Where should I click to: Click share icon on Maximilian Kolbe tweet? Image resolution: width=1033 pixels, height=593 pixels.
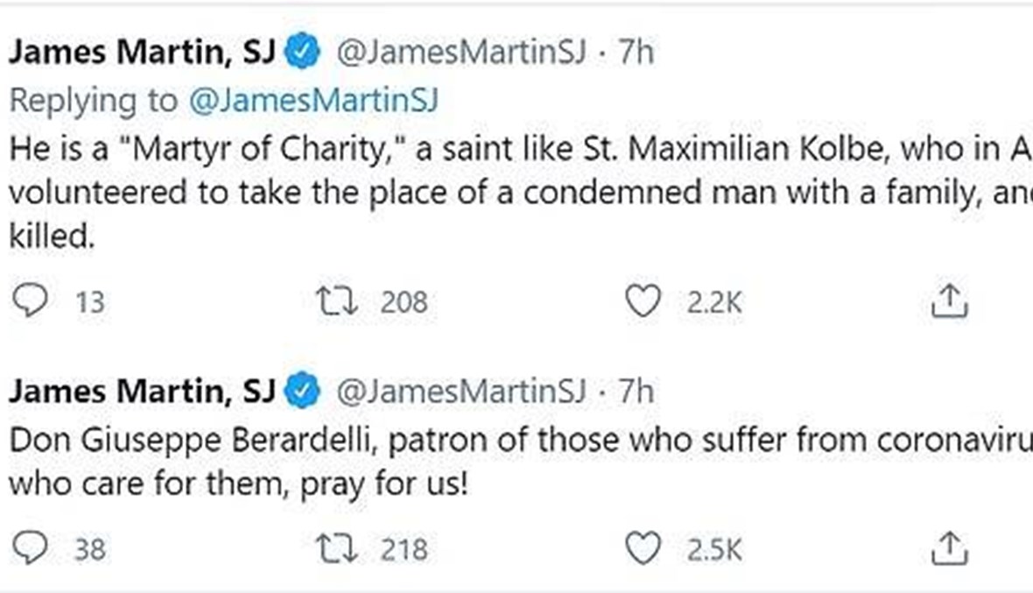949,302
